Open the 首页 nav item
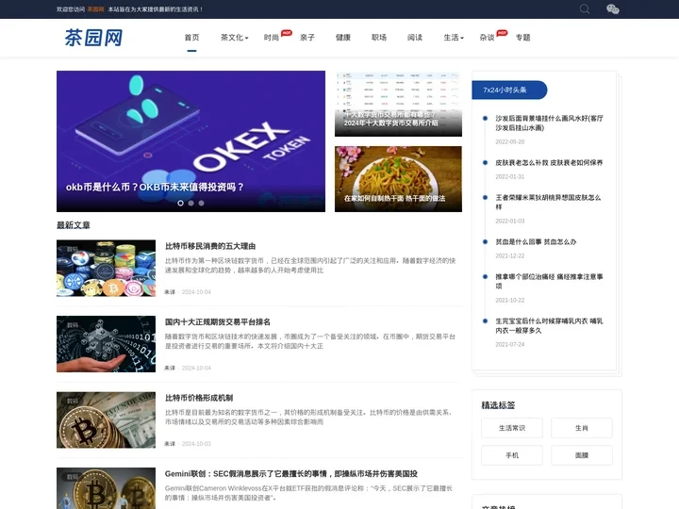679x509 pixels. pos(191,38)
